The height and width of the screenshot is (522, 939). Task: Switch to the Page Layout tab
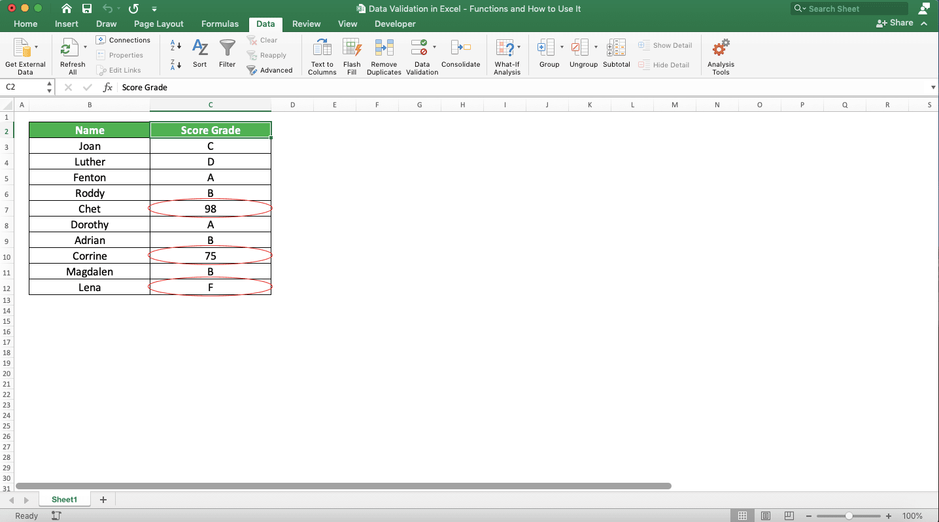pos(159,24)
